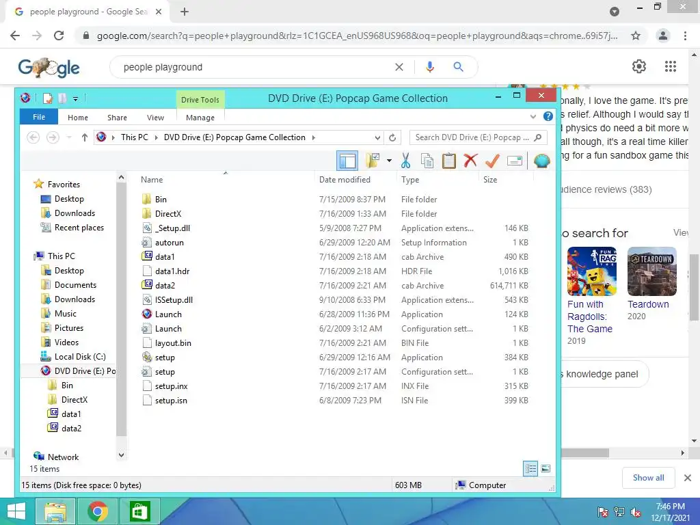Click the Paste clipboard icon
Viewport: 700px width, 525px height.
[448, 161]
